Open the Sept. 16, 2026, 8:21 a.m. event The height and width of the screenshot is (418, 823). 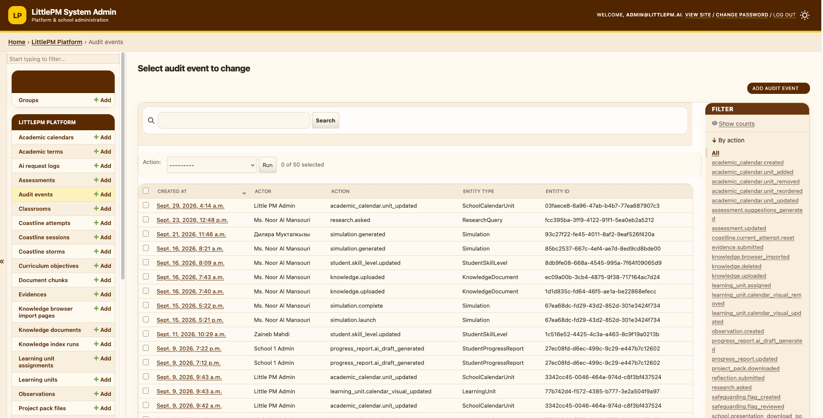[190, 248]
